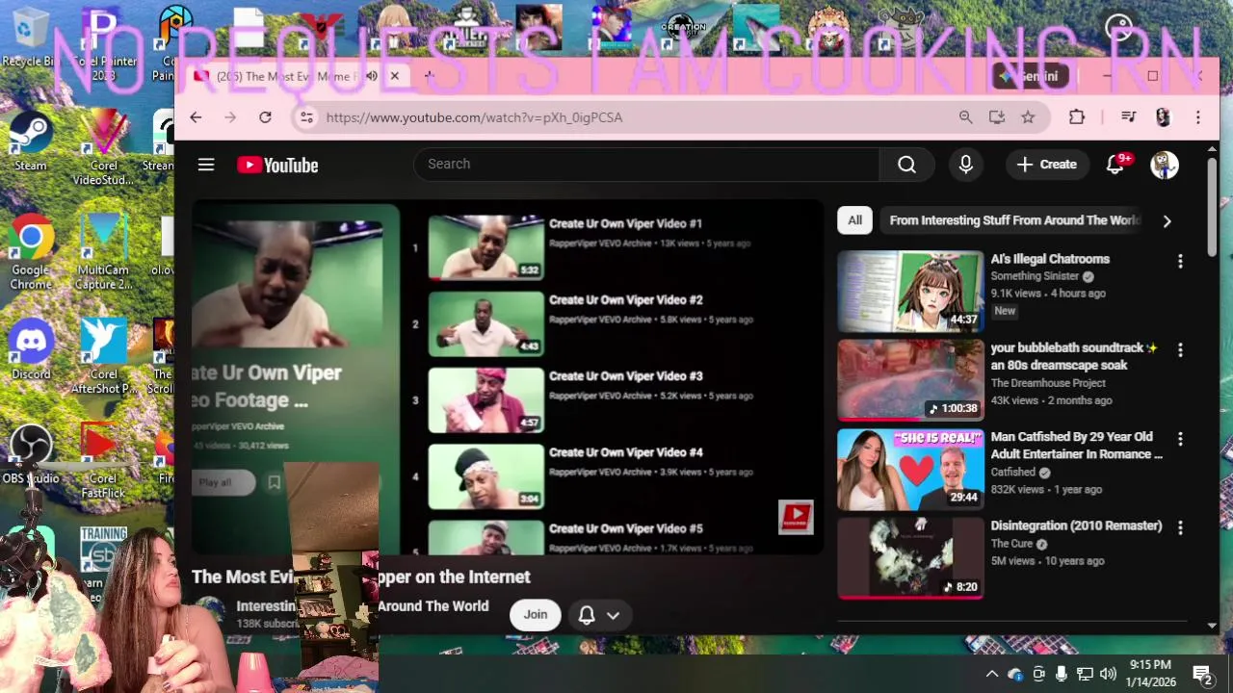Open the Something Sinister channel link

tap(1035, 276)
